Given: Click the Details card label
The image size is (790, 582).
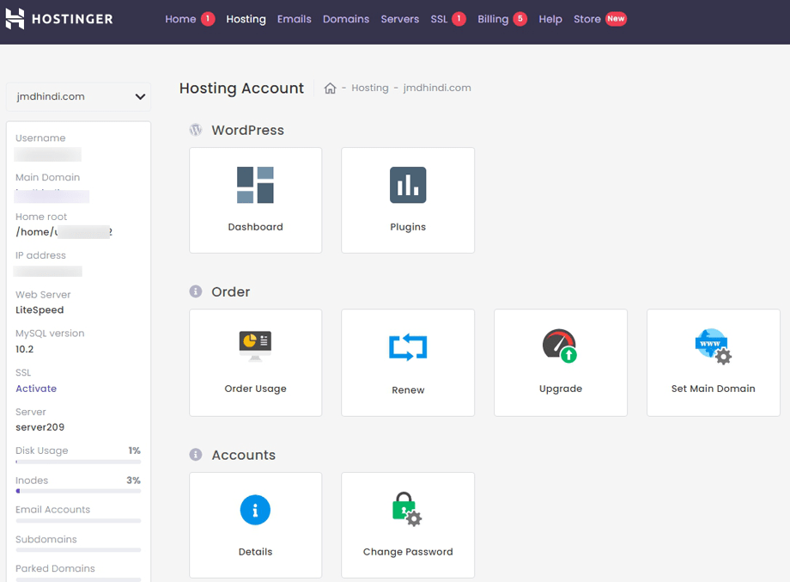Looking at the screenshot, I should (x=255, y=552).
